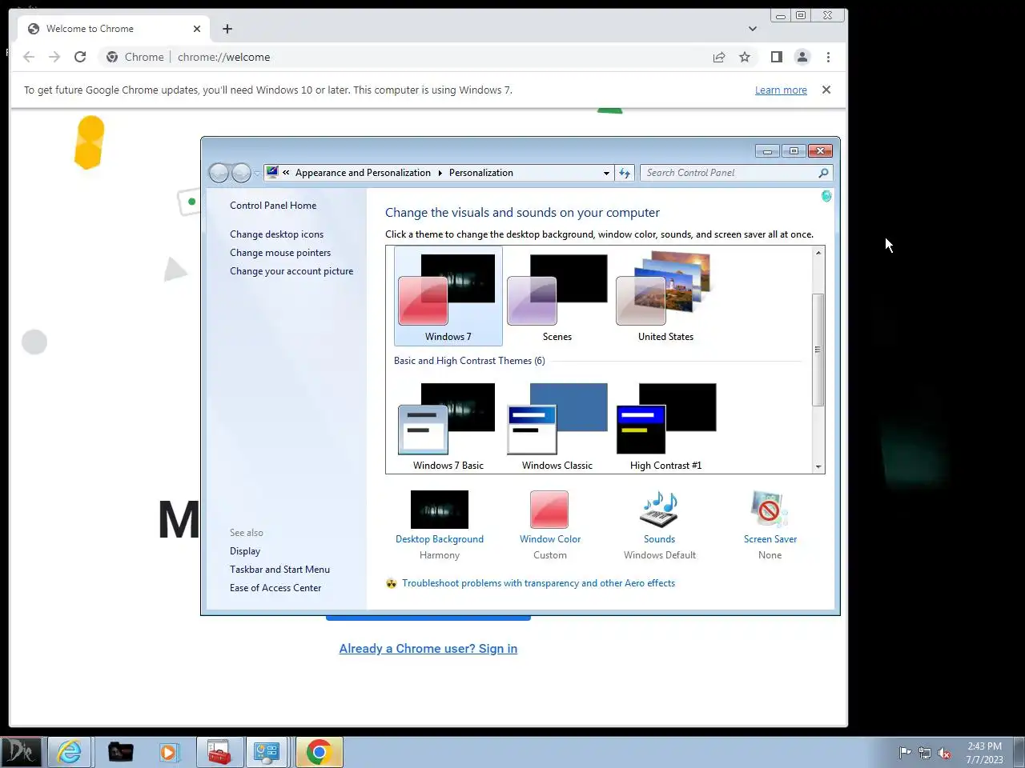Click Chrome back button
1025x768 pixels.
(29, 57)
